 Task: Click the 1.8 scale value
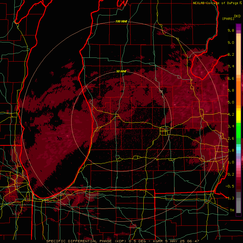[x=231, y=150]
